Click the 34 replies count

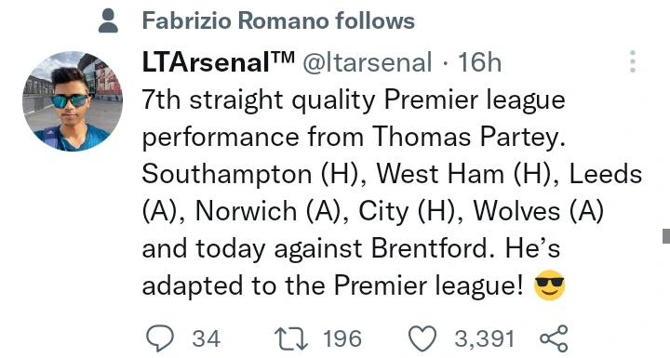(x=207, y=338)
